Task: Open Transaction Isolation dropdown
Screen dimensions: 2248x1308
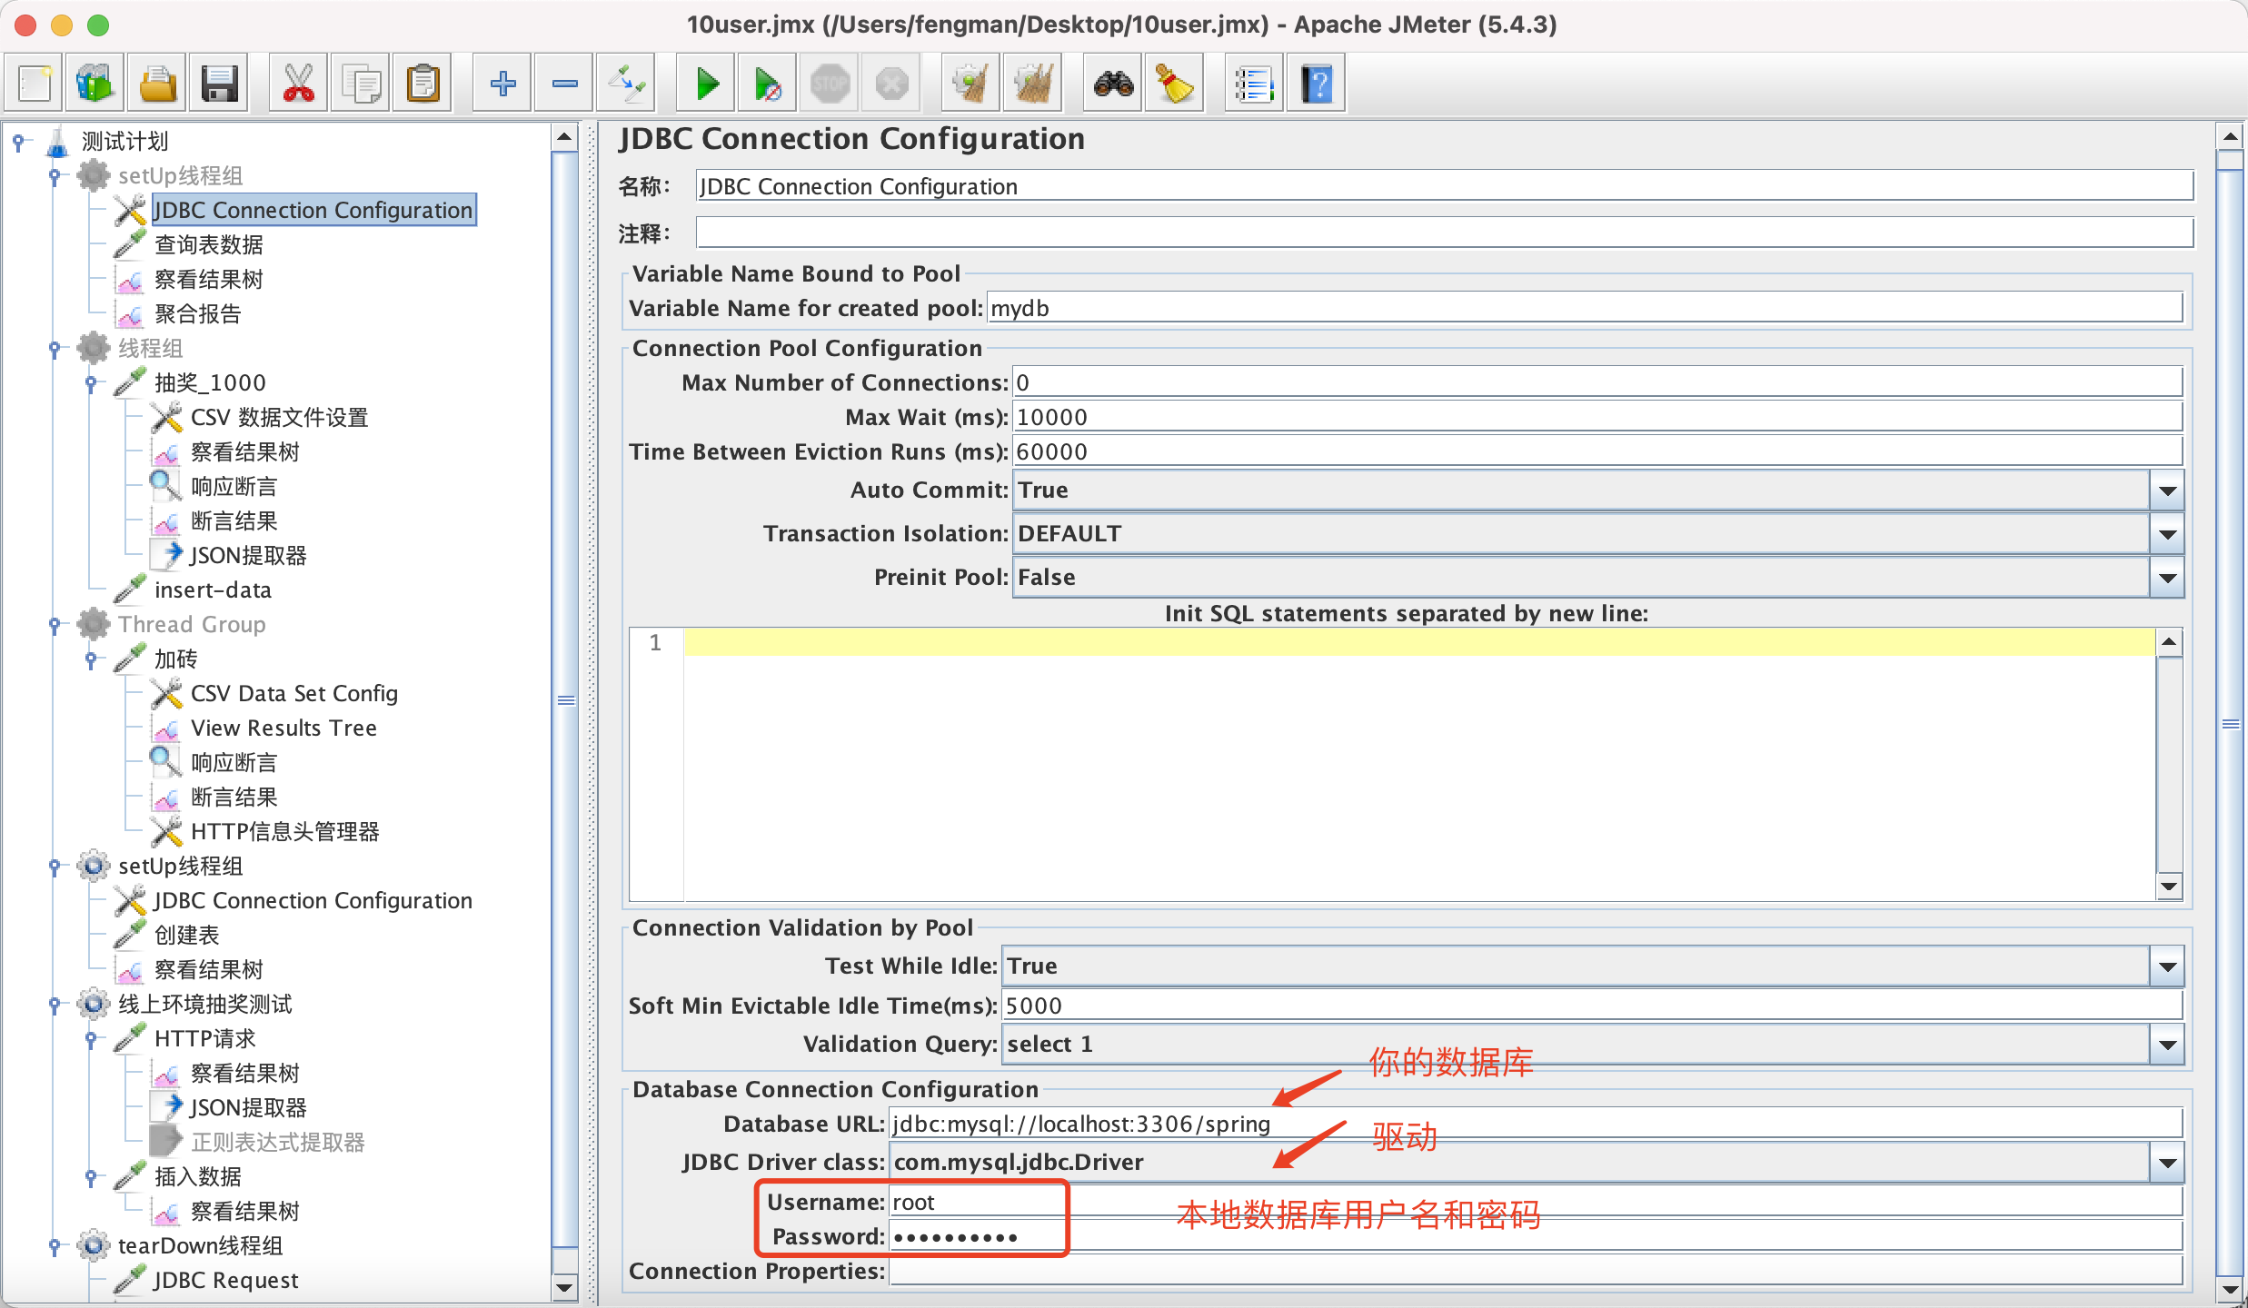Action: (x=2167, y=534)
